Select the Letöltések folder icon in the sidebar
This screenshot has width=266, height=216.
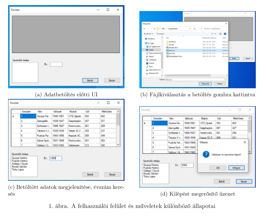[x=147, y=60]
